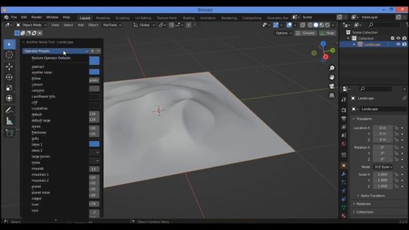Click the pan view hand icon
Viewport: 409px width, 230px height.
332,77
